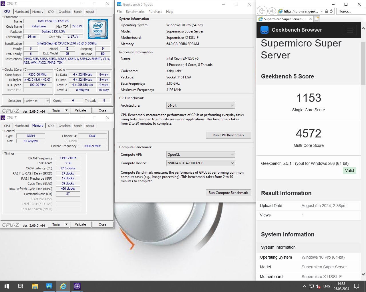Open the Geekbench Purchase menu
Screen dimensions: 366x292
click(x=155, y=12)
